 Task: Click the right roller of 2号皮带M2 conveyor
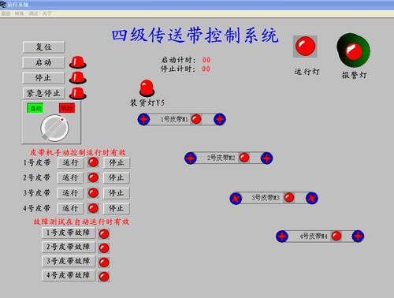266,158
